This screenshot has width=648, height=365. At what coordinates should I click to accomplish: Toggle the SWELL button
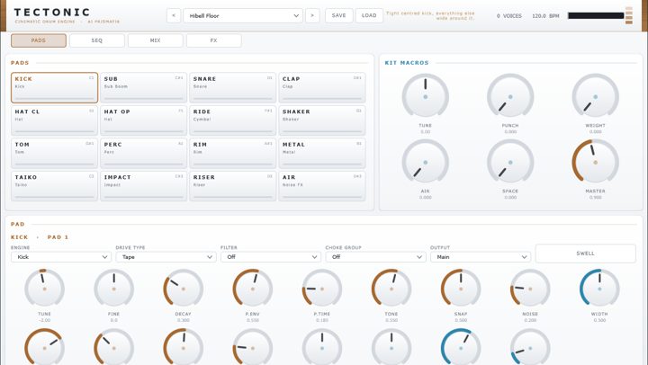(x=586, y=254)
